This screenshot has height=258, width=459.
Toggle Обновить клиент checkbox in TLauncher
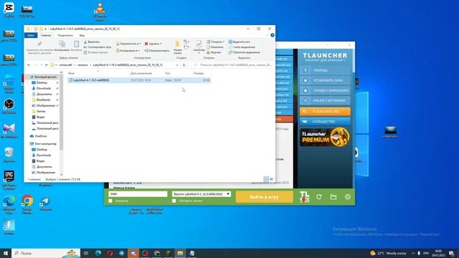174,201
